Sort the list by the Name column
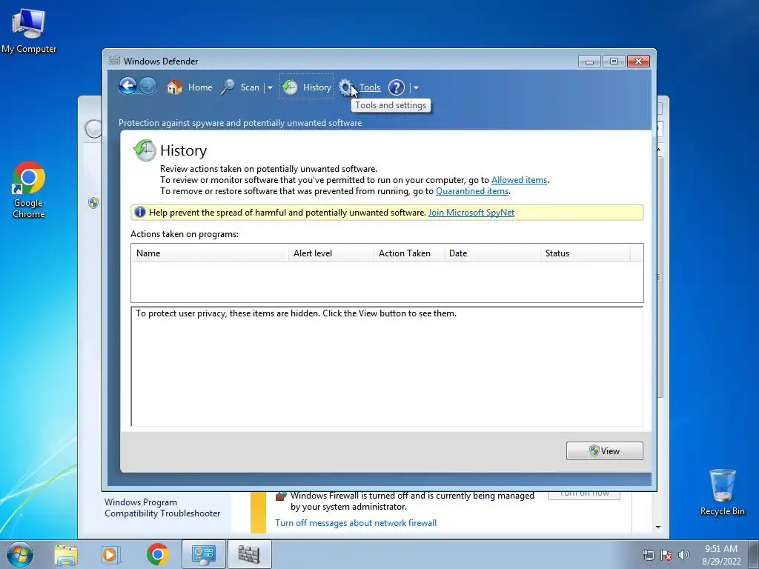 click(210, 253)
